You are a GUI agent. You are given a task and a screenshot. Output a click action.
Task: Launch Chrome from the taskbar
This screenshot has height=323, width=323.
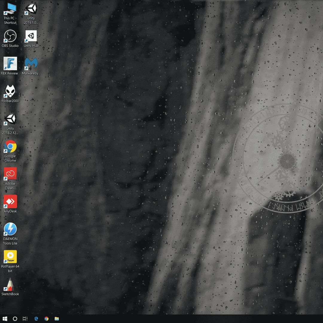[x=46, y=319]
